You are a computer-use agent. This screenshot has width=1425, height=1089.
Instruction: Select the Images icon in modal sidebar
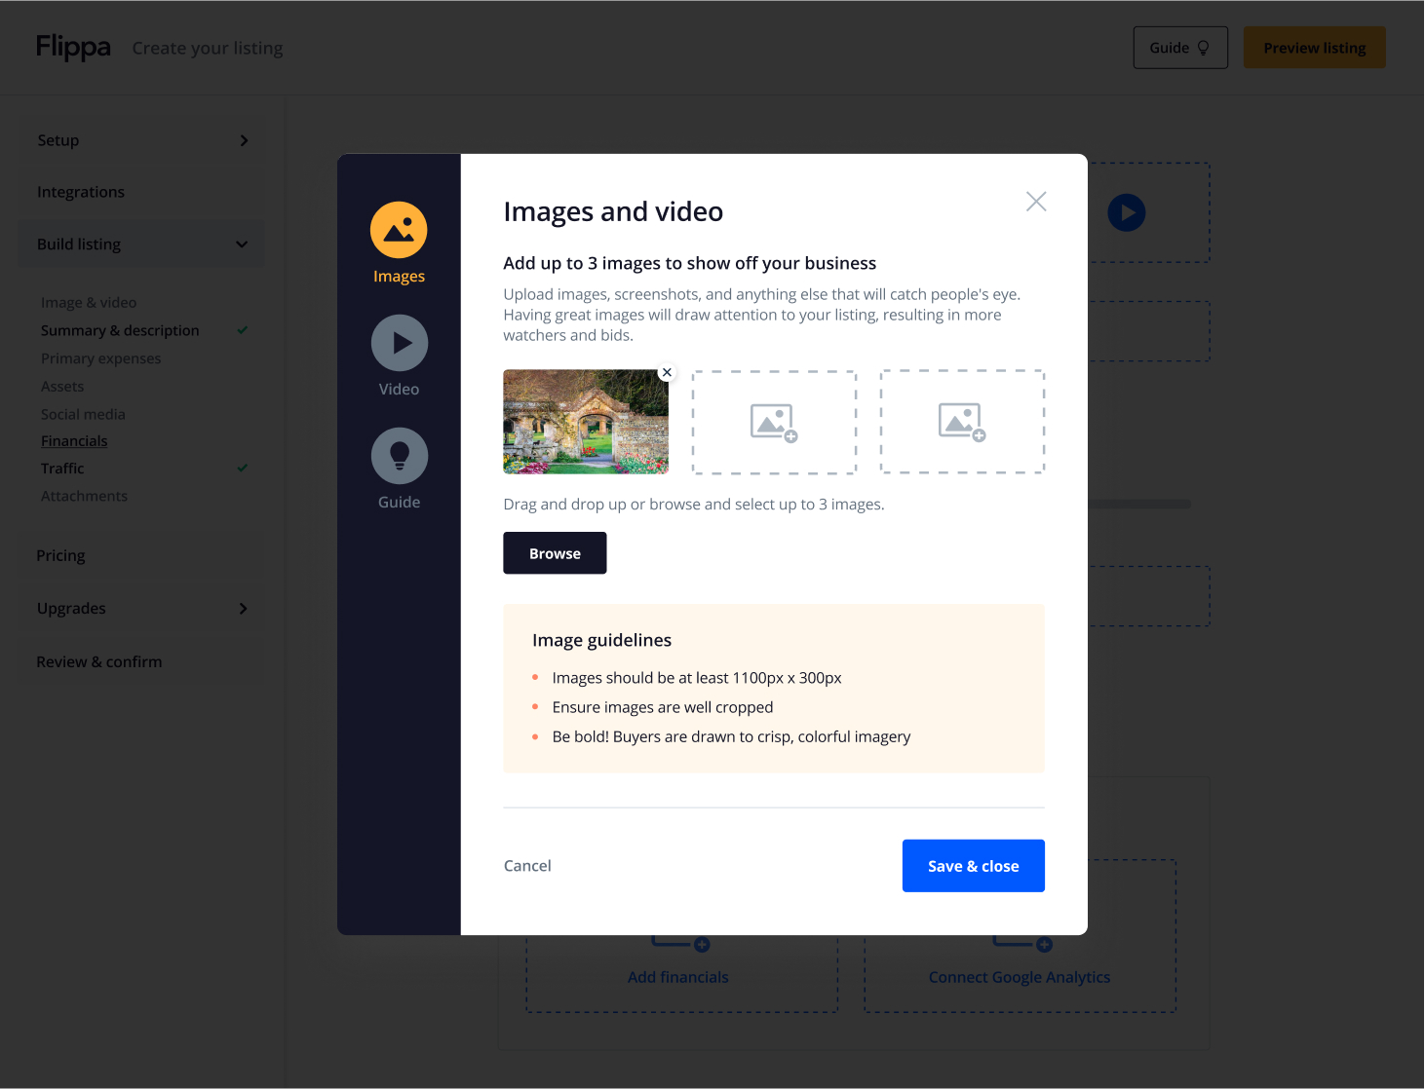pos(399,230)
